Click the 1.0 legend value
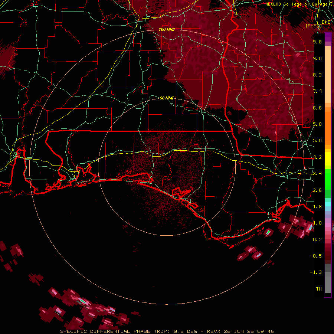The height and width of the screenshot is (334, 334). (317, 223)
